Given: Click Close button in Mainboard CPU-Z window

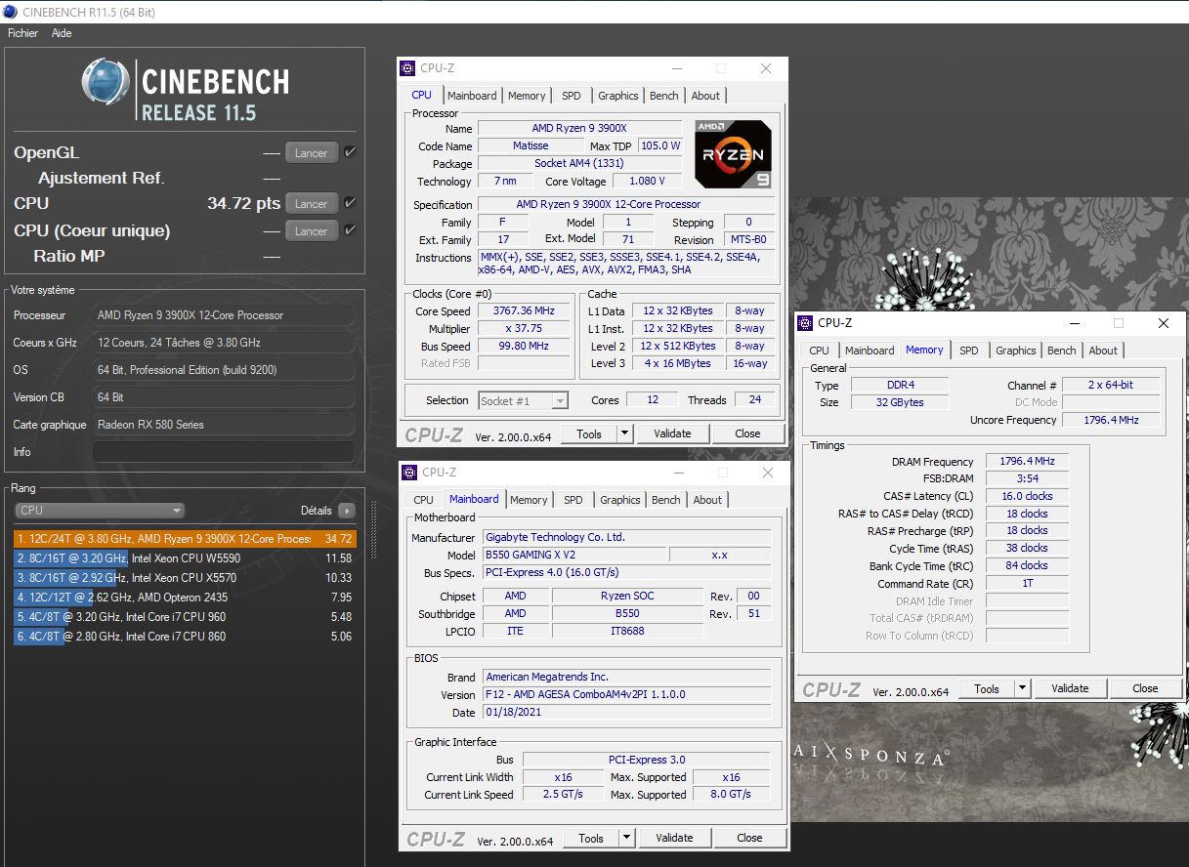Looking at the screenshot, I should pos(749,838).
